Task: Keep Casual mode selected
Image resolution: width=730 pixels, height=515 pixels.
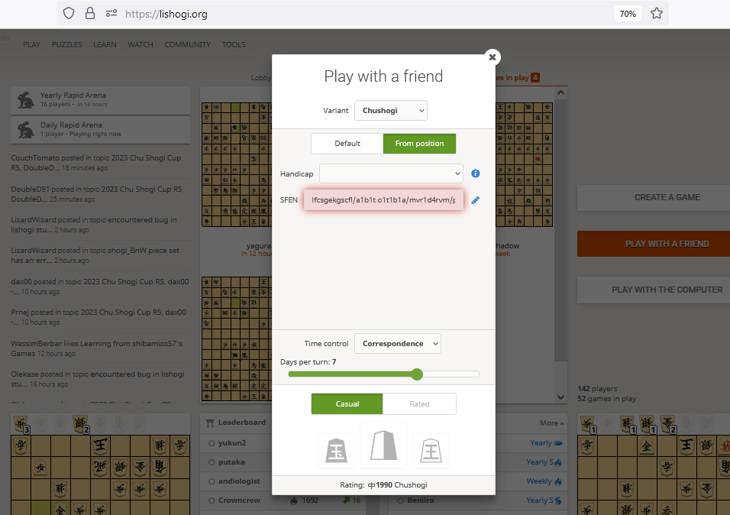Action: (x=347, y=403)
